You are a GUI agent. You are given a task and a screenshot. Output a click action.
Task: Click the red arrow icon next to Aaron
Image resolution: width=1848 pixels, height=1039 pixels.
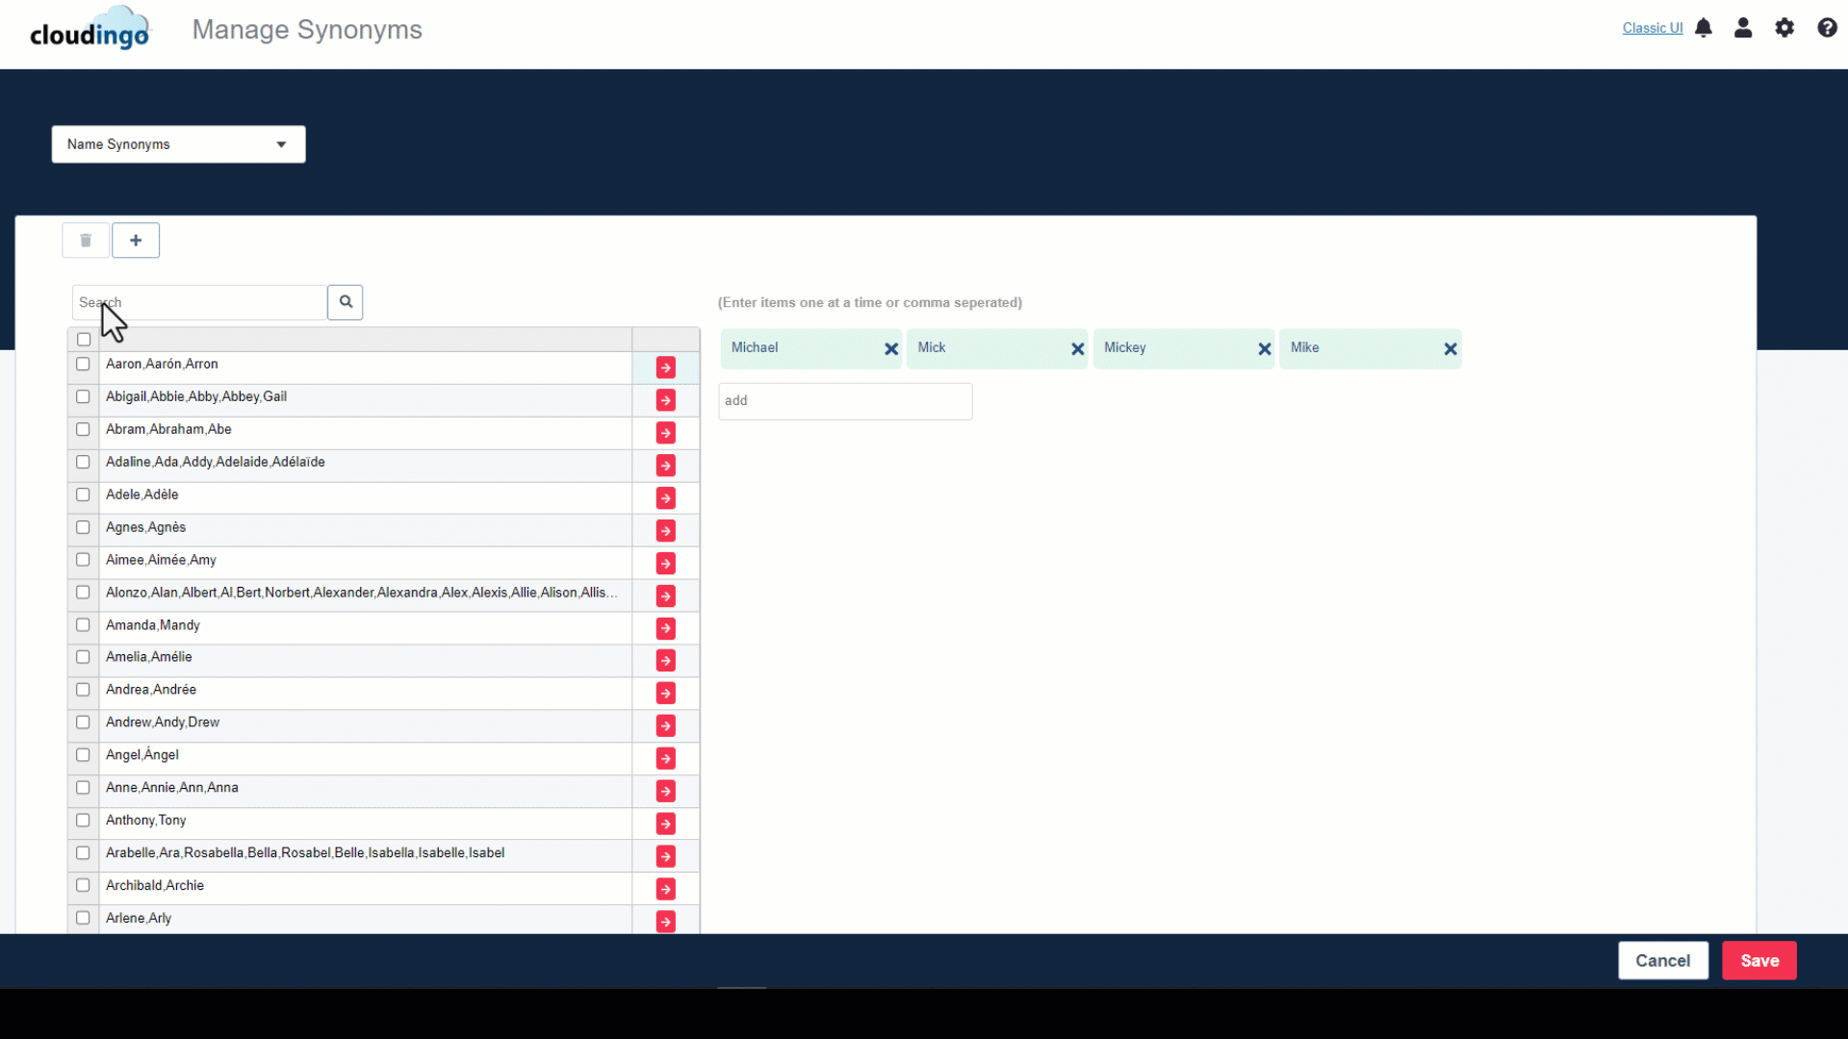click(x=665, y=367)
